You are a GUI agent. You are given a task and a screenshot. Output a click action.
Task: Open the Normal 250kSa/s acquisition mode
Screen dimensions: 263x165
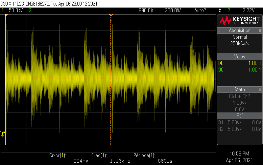click(240, 40)
